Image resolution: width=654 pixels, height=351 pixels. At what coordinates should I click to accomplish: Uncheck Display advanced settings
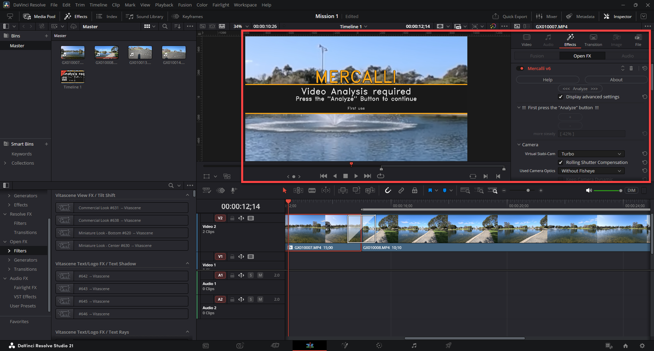561,97
